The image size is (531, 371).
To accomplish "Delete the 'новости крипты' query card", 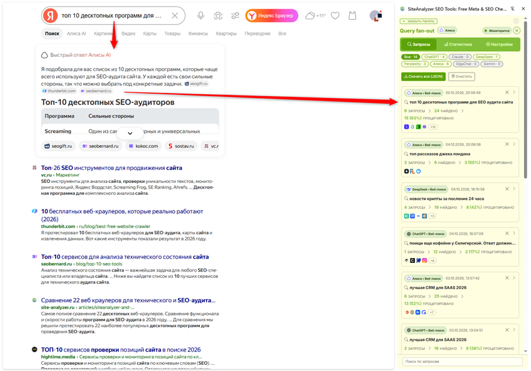I will point(507,189).
